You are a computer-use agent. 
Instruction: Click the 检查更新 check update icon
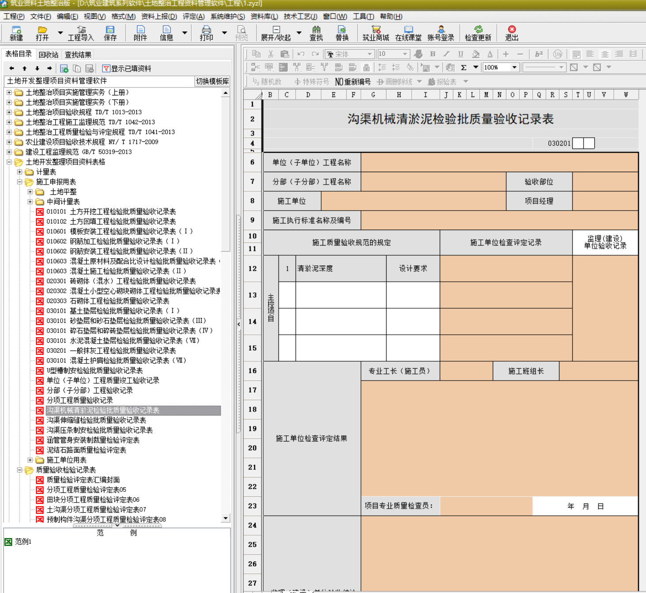point(478,30)
